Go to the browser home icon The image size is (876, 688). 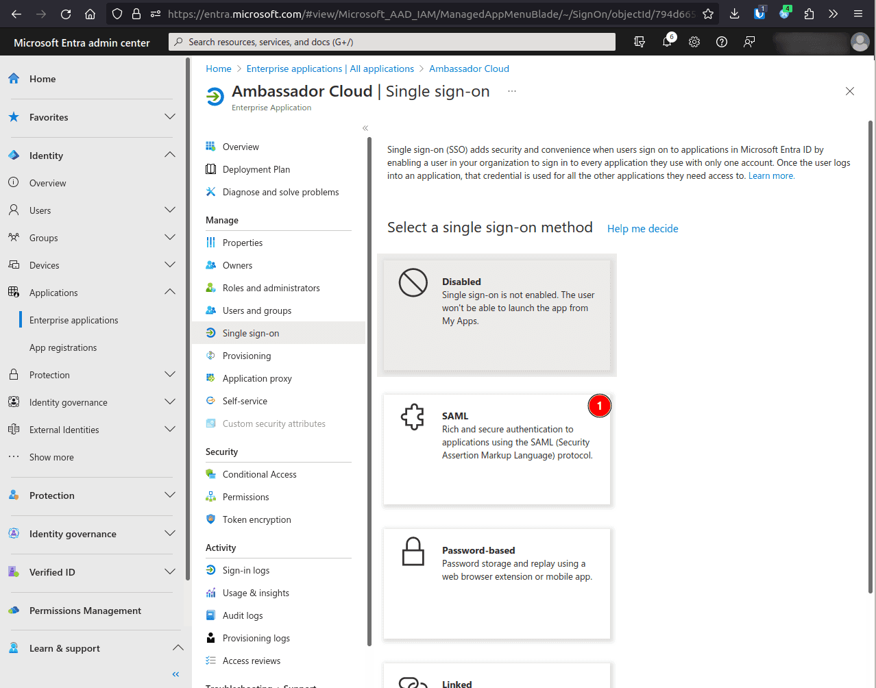click(x=90, y=14)
